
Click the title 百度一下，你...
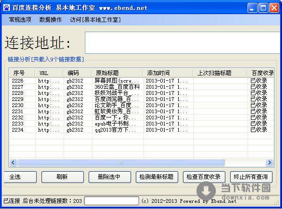point(115,117)
